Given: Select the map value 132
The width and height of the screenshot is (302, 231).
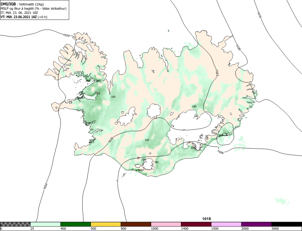Looking at the screenshot, I should pos(147,140).
